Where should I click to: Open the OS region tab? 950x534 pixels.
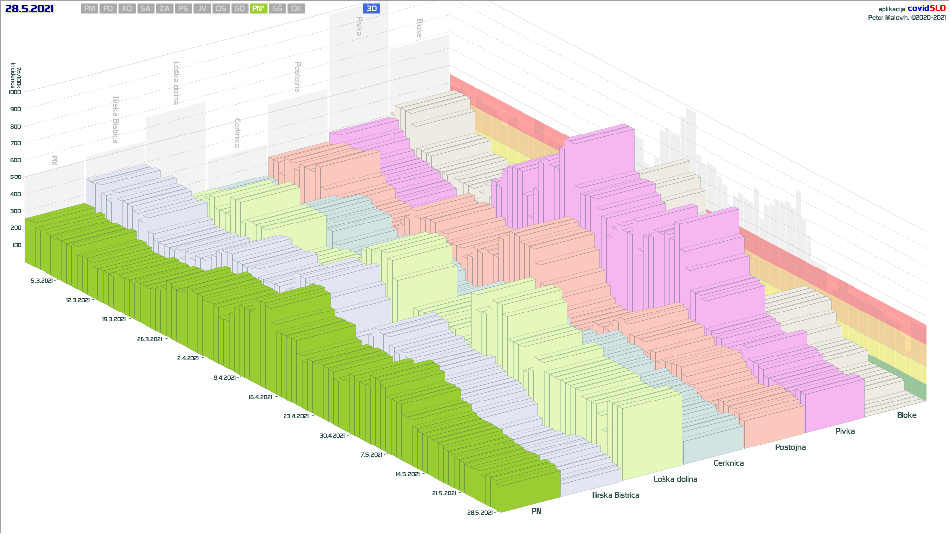(221, 9)
